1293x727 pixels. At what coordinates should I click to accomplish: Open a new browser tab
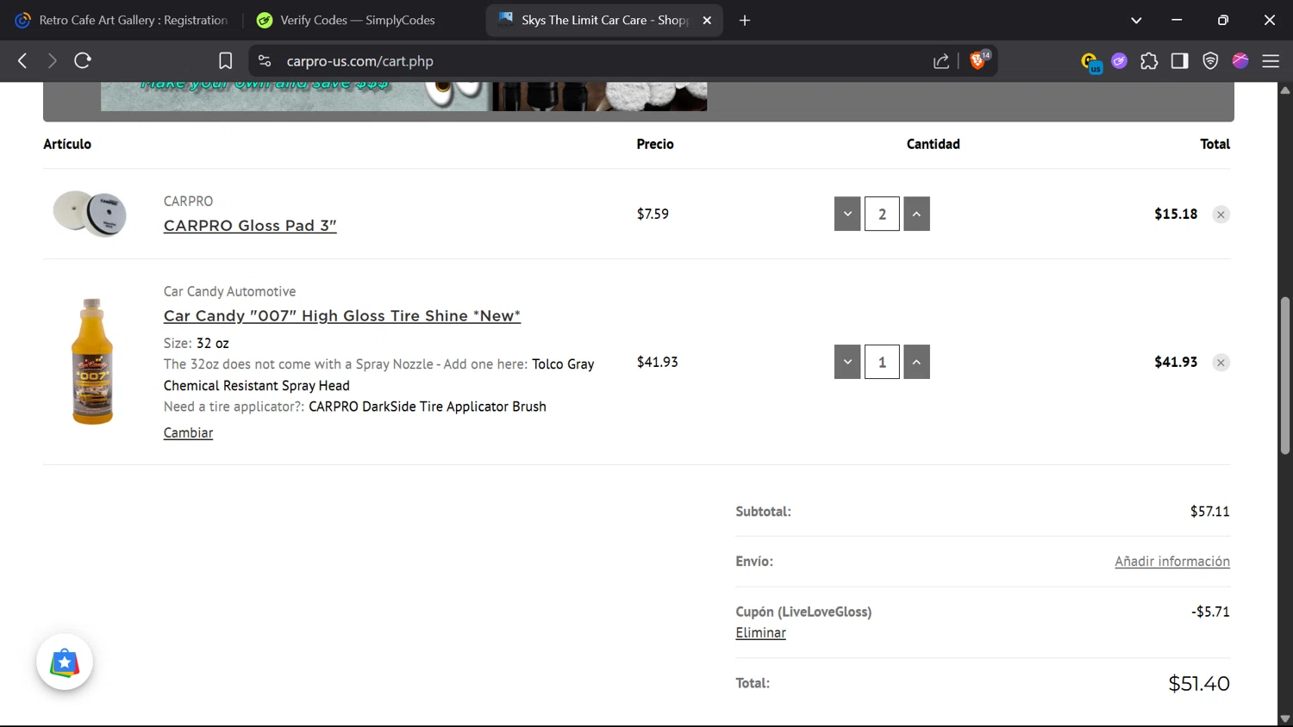[745, 20]
